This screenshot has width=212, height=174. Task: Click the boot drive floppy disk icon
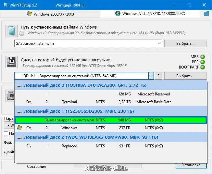pyautogui.click(x=12, y=62)
